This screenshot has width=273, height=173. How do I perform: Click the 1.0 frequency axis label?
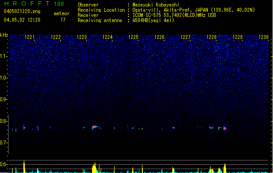[x=3, y=78]
